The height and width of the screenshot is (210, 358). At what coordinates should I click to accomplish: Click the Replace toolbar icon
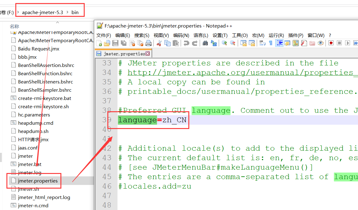coord(214,43)
